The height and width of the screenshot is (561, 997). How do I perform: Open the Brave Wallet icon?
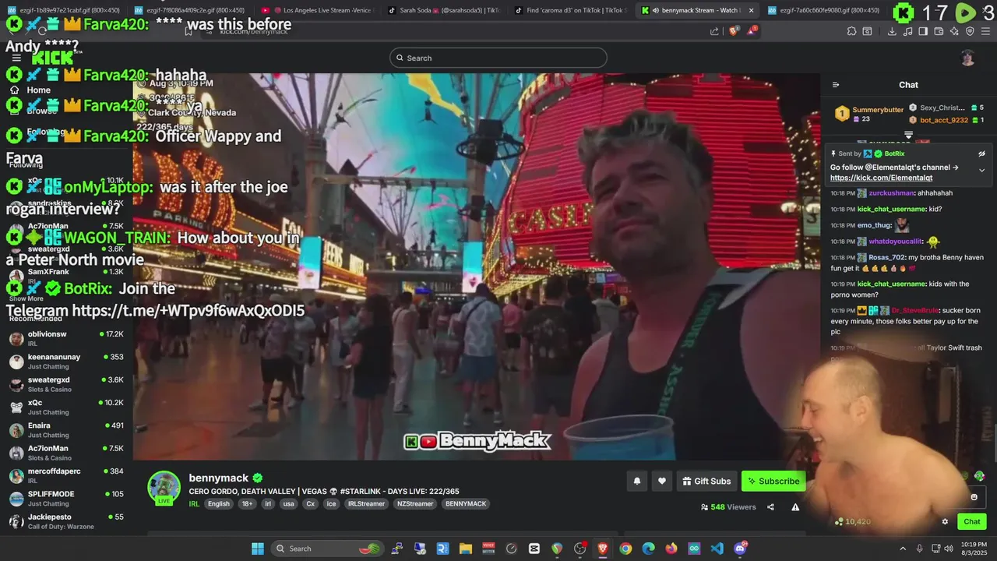click(x=939, y=31)
